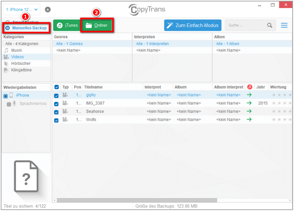Select the Seahorse title
294x211 pixels.
(x=95, y=111)
